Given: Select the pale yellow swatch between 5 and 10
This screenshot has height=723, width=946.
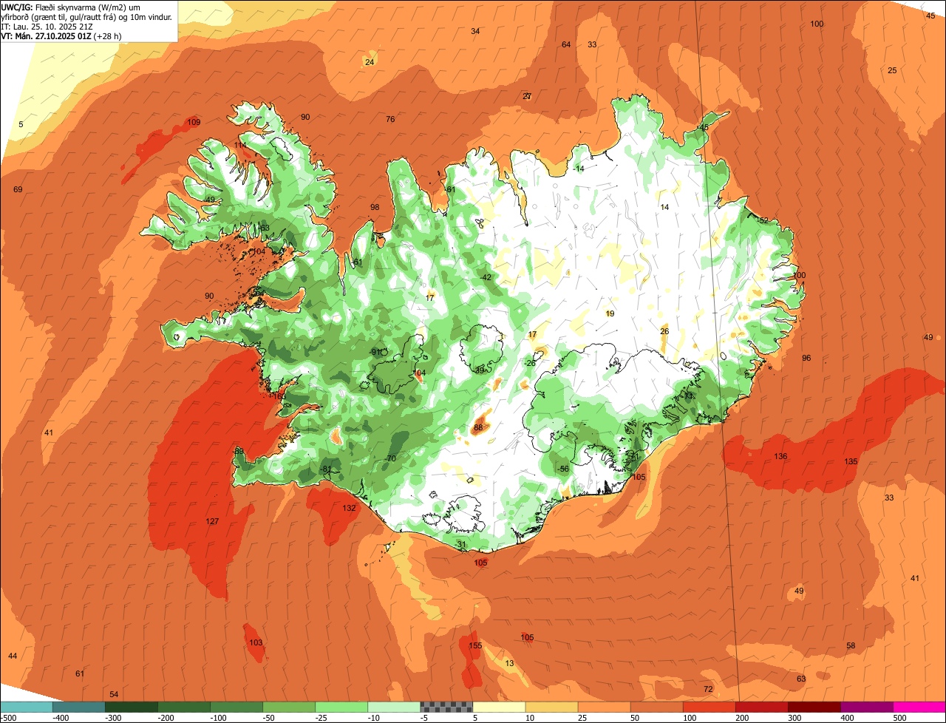Looking at the screenshot, I should [499, 707].
